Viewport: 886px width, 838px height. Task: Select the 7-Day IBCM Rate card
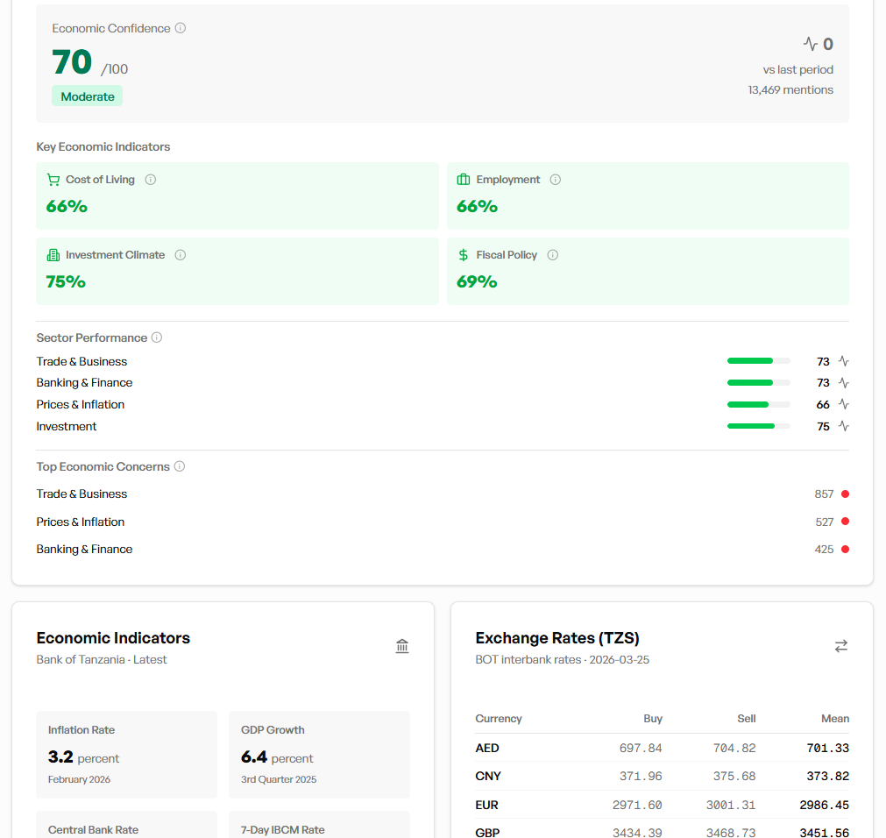pos(319,825)
